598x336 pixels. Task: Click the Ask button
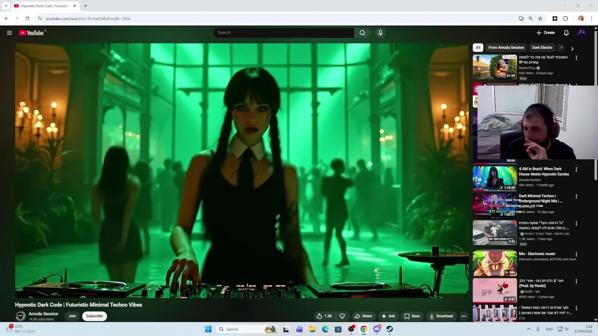point(388,316)
